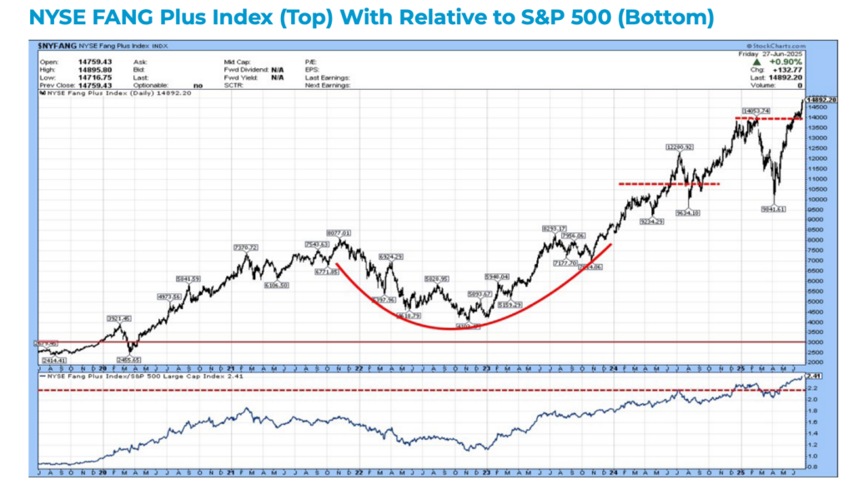
Task: Click the 7127.70 low label
Action: 565,263
